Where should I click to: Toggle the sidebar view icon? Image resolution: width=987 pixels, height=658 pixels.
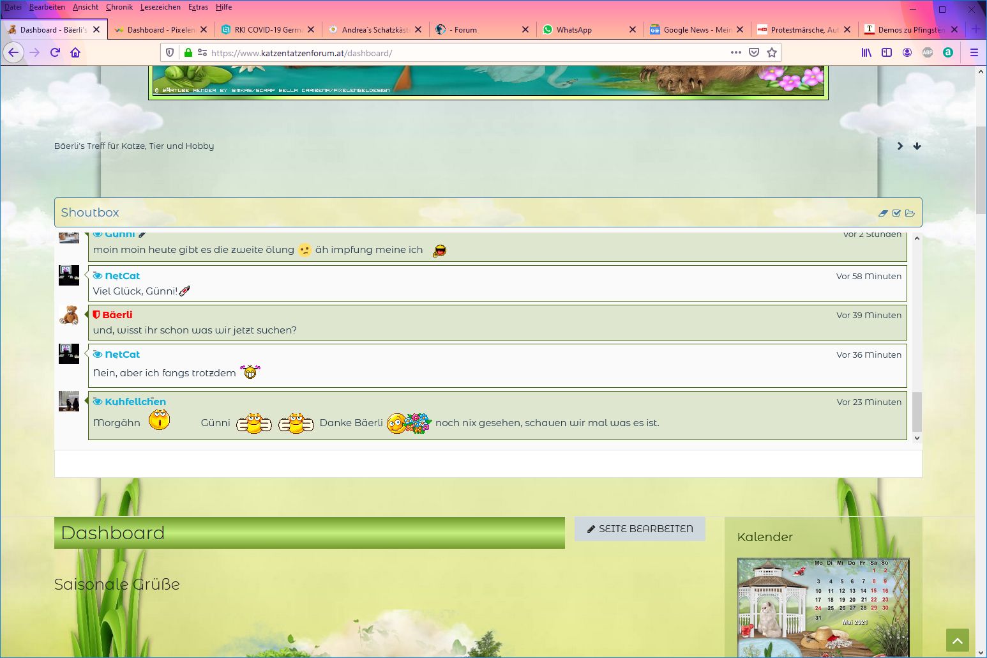click(x=887, y=52)
